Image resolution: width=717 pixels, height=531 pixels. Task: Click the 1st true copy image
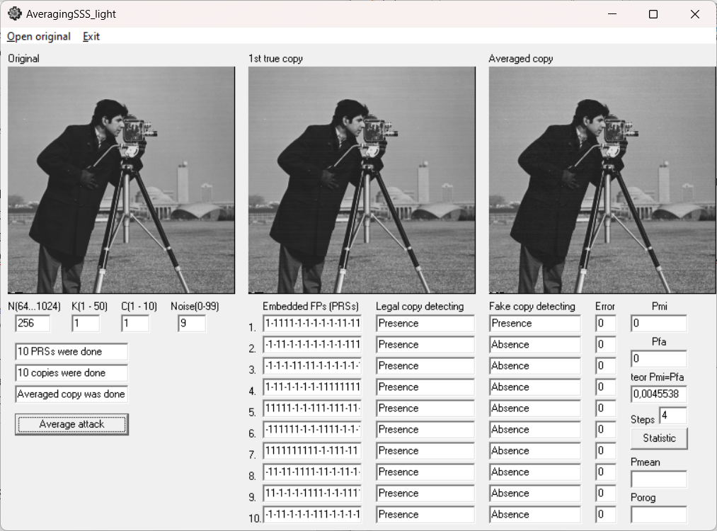click(362, 181)
